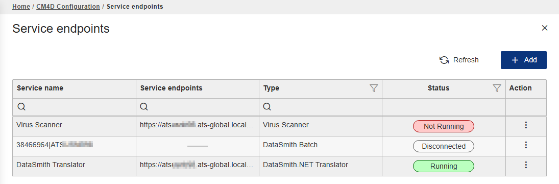
Task: Click the Refresh circular arrows icon
Action: 444,60
